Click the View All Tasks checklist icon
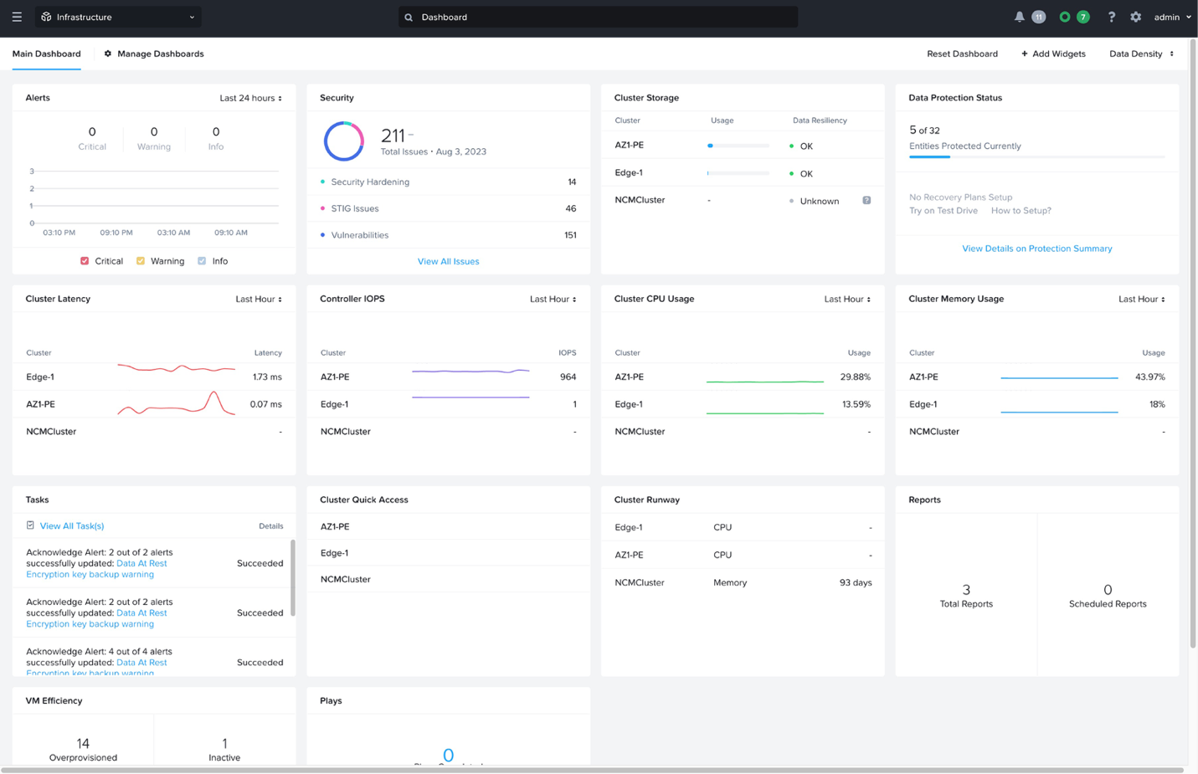1198x774 pixels. (x=30, y=525)
